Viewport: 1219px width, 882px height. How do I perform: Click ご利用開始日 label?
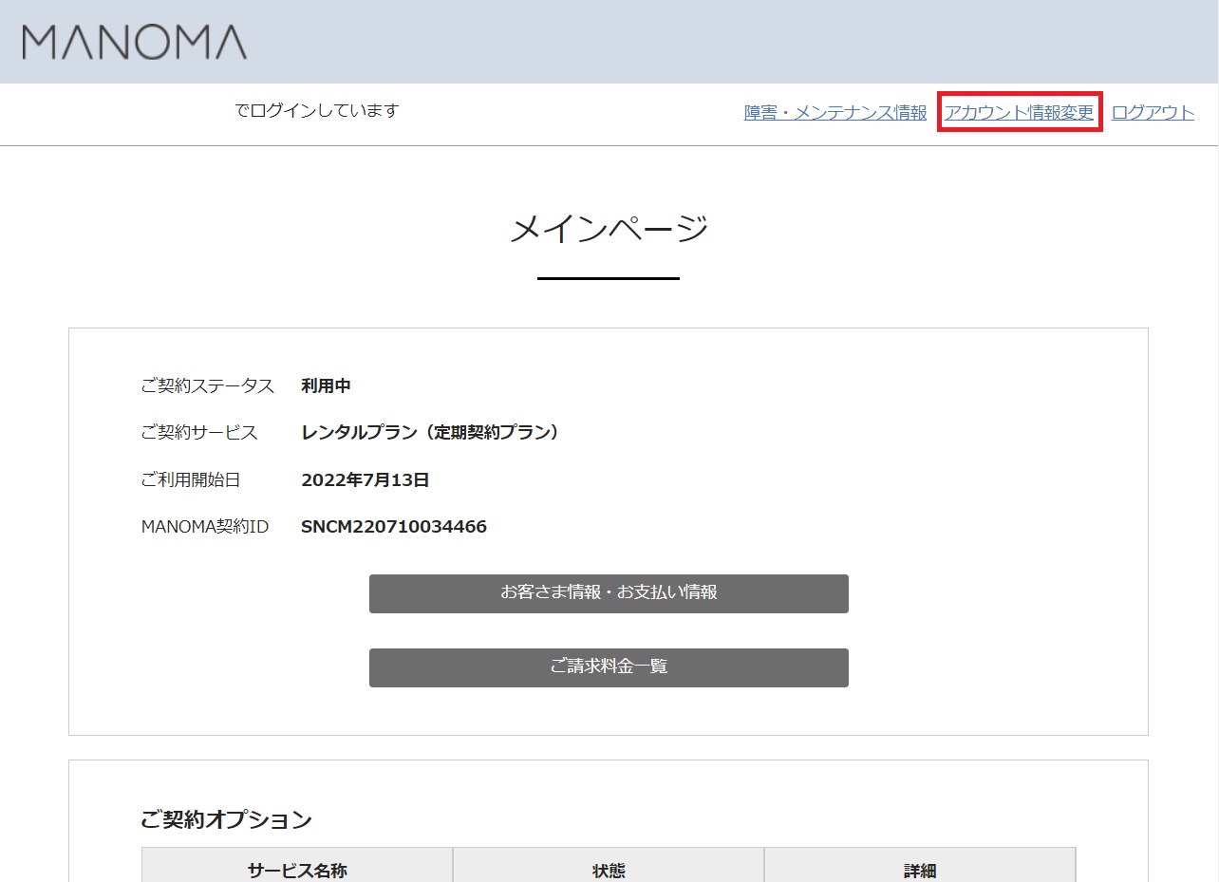point(190,479)
